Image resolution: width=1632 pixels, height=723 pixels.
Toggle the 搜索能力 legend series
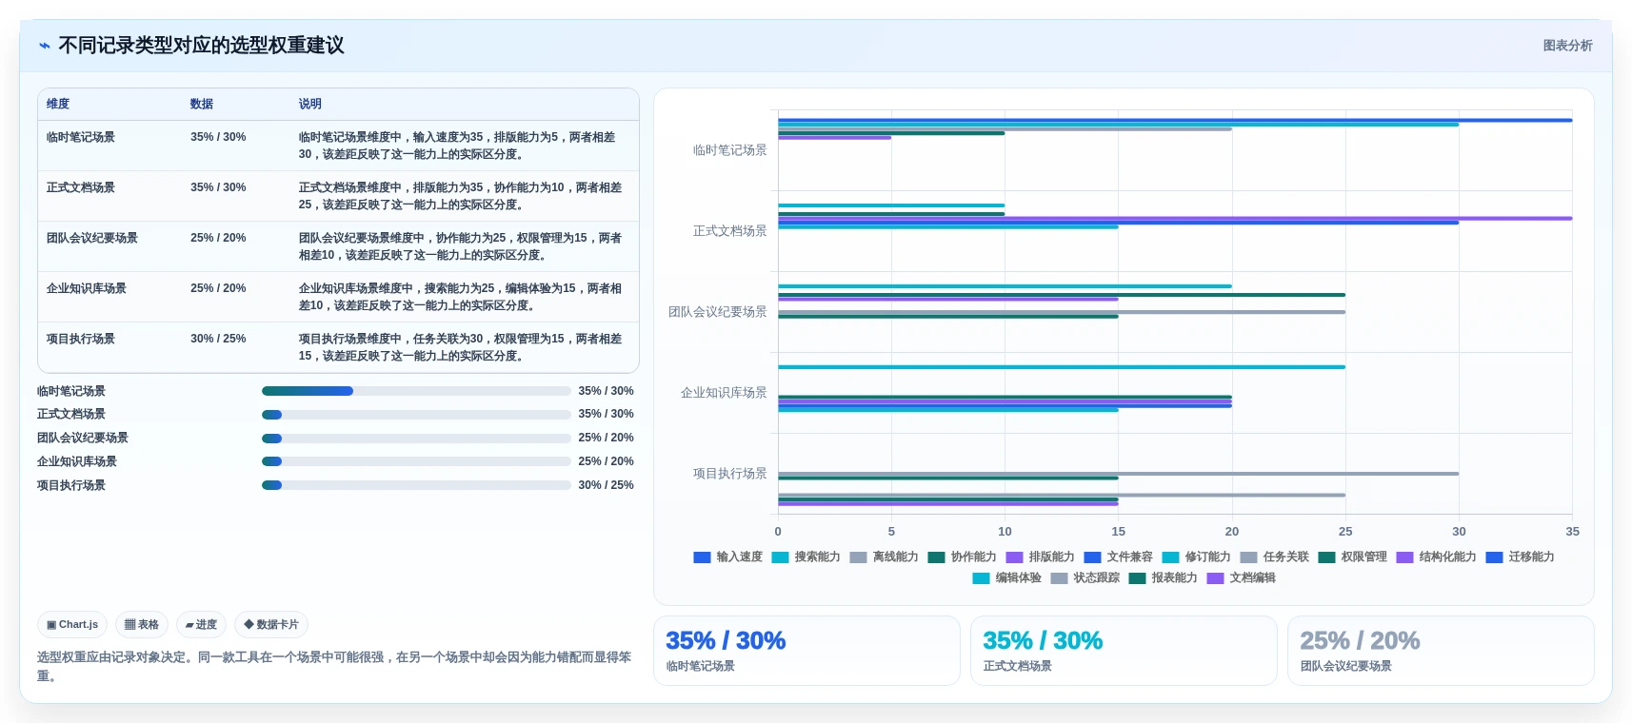pos(806,557)
